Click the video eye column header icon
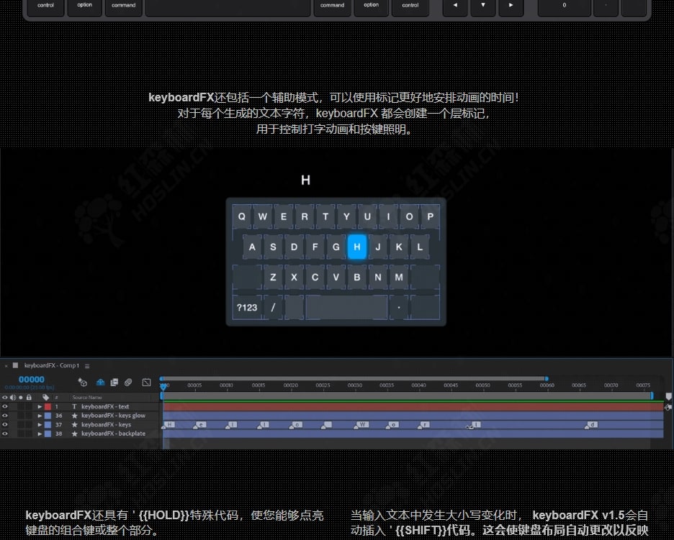 (x=5, y=398)
